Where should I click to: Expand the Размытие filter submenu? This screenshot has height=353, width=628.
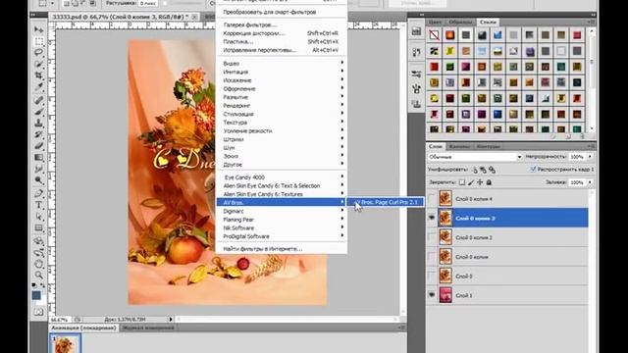click(x=282, y=97)
